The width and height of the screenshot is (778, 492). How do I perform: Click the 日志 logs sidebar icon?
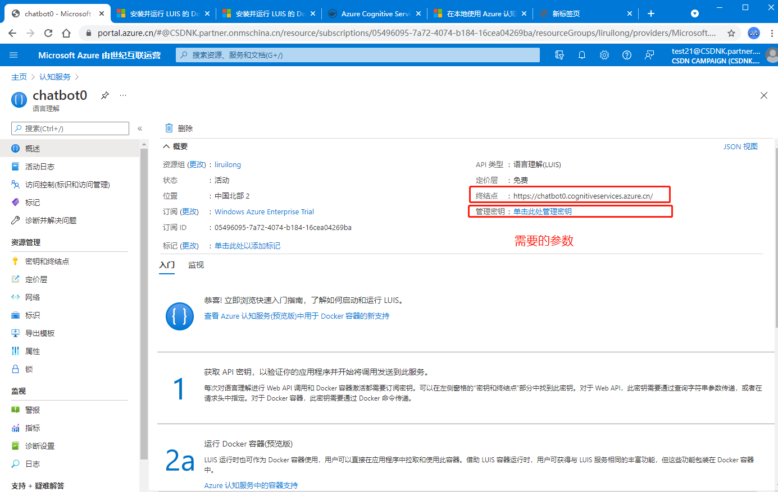16,464
